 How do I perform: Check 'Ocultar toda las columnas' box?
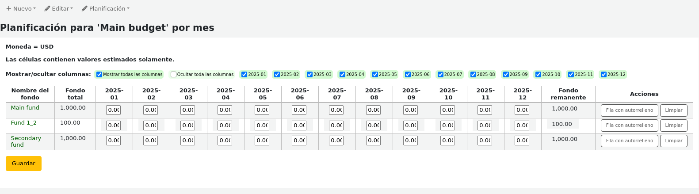[174, 75]
